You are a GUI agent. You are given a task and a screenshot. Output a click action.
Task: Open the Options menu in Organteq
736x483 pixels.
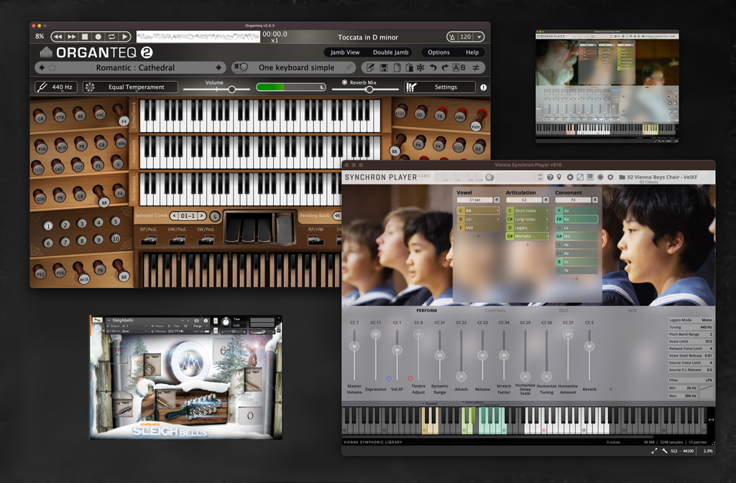pyautogui.click(x=438, y=52)
